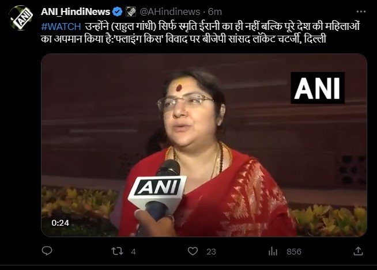Screen dimensions: 377x270
Task: Click the Hindi tweet text body
Action: click(x=201, y=32)
